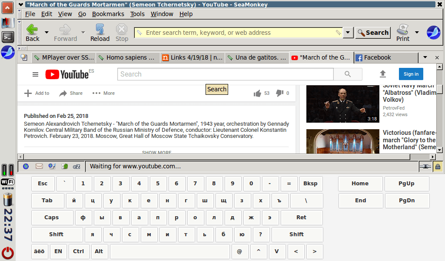Toggle the left Shift key
Viewport: 445px width, 261px height.
point(57,234)
